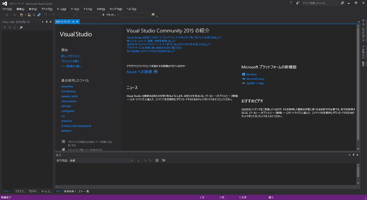Screen dimensions: 367x200
Task: Open the active documents list dropdown arrow
Action: [359, 22]
